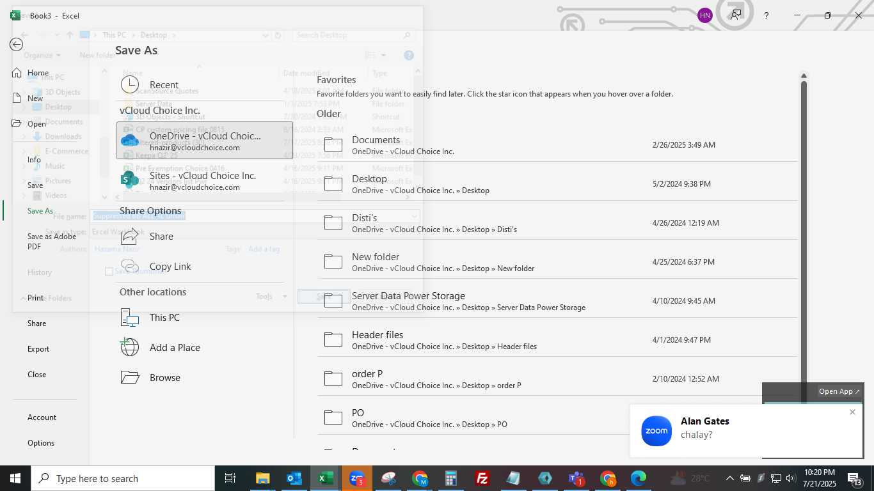Click the feedback person icon in title bar
Screen dimensions: 874x491
pyautogui.click(x=736, y=15)
